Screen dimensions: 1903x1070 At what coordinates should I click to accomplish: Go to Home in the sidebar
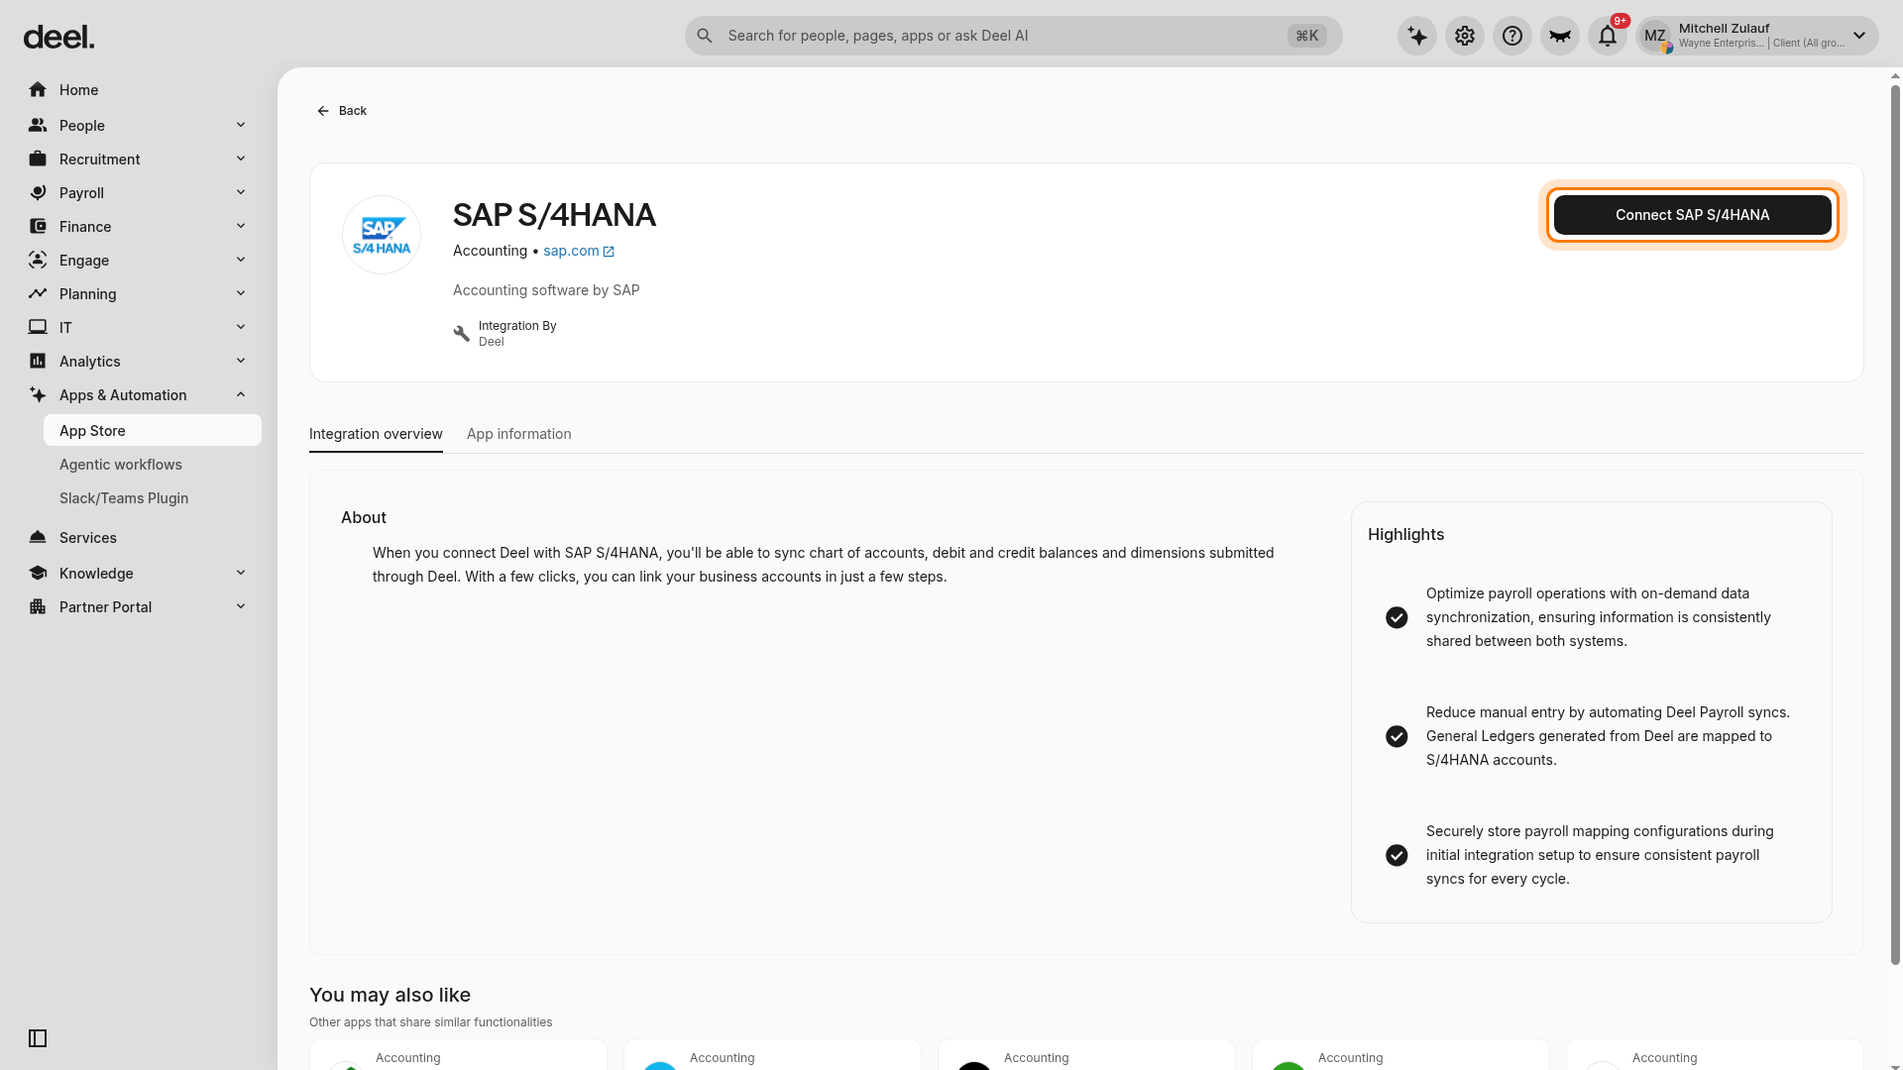click(x=78, y=90)
